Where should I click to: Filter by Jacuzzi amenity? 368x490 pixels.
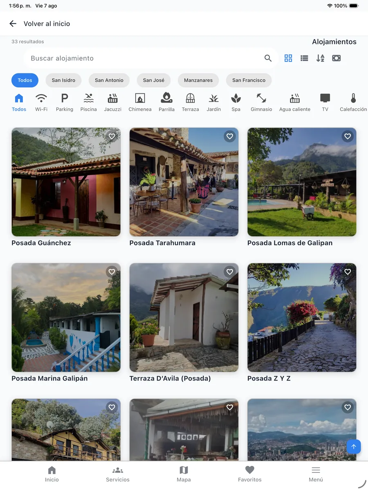coord(112,102)
